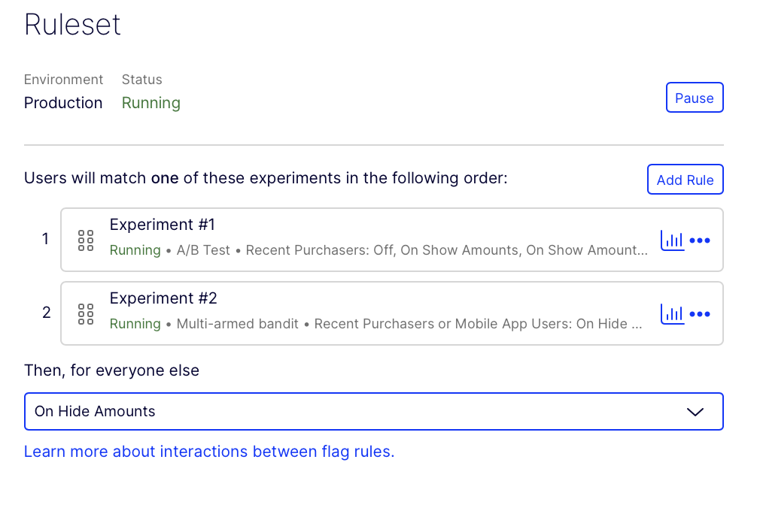The image size is (757, 523).
Task: Click the Ruleset heading
Action: [x=73, y=25]
